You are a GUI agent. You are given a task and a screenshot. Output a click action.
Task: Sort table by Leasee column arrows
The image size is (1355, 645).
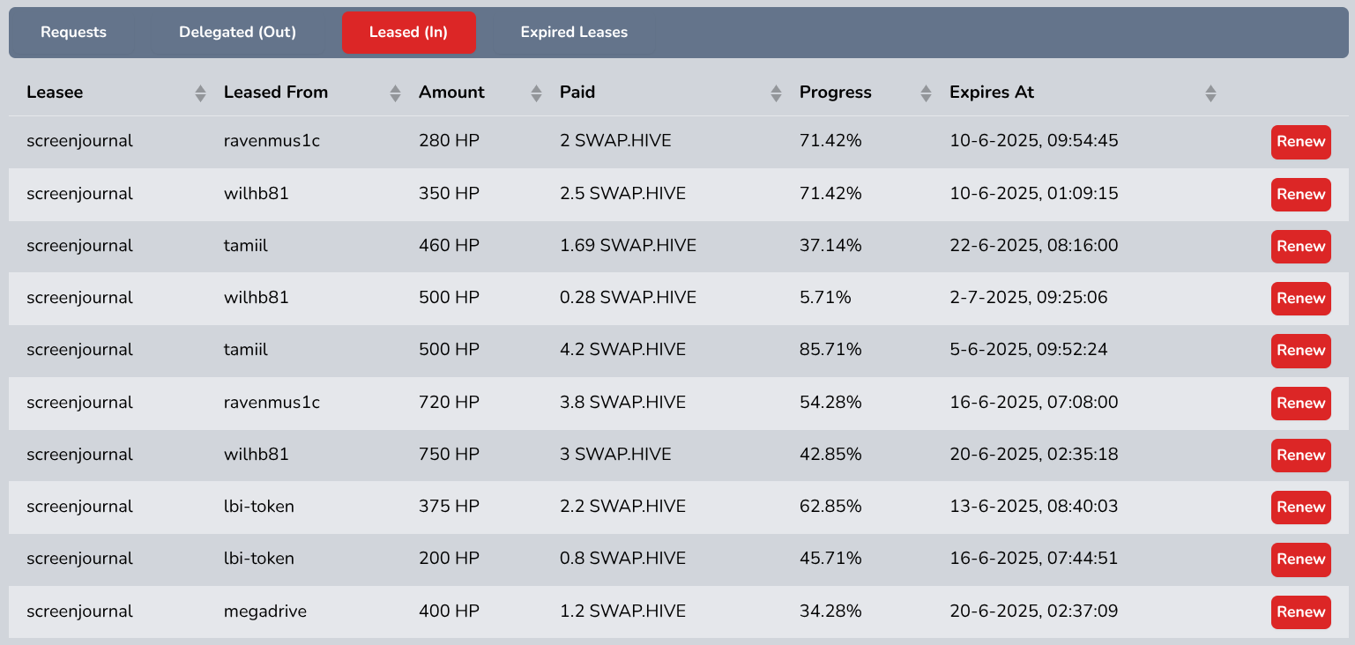coord(200,93)
